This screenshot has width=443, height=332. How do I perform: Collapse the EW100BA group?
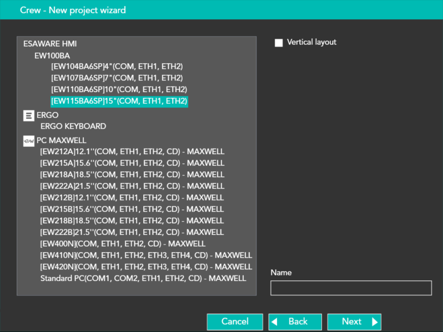pos(52,55)
